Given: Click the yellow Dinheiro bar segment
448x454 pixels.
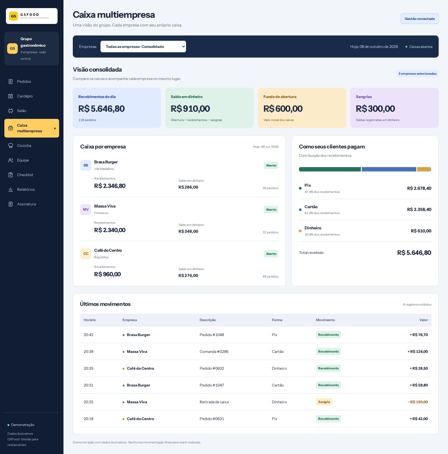Looking at the screenshot, I should coord(424,169).
